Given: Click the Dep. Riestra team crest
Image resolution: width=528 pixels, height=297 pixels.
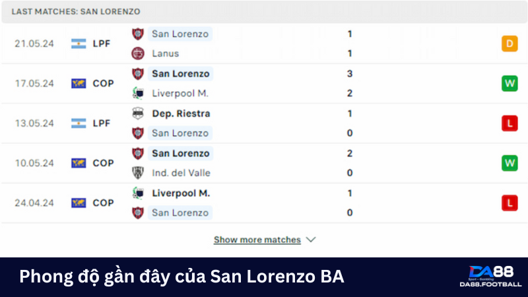Looking at the screenshot, I should pyautogui.click(x=138, y=114).
